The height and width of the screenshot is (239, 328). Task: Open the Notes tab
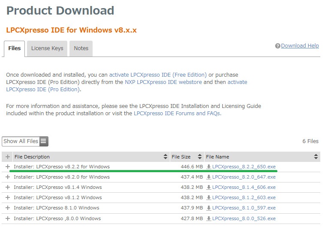point(81,48)
